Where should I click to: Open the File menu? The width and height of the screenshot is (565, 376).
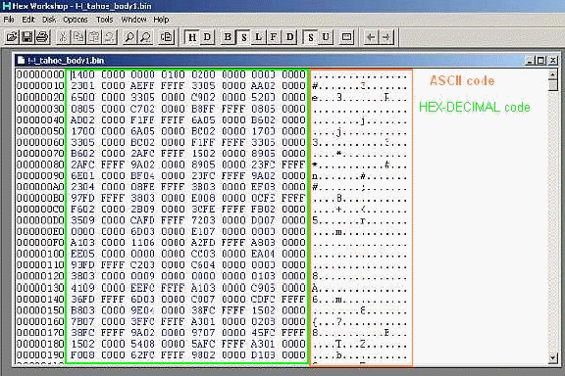9,20
